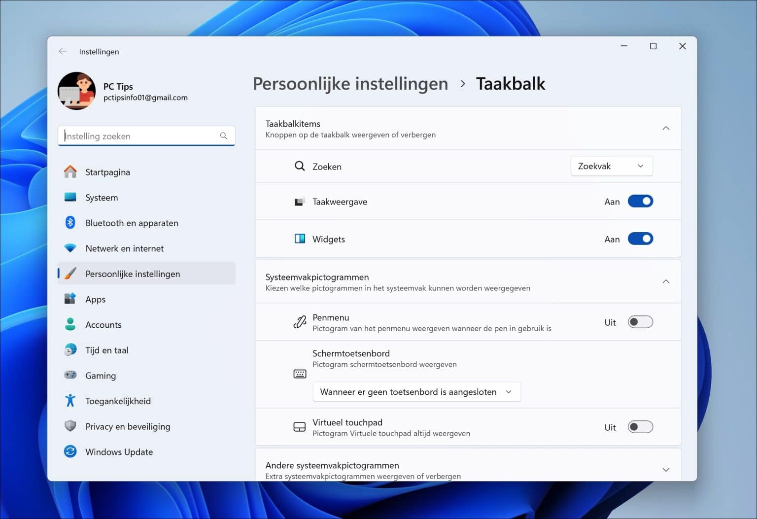Collapse the Taakbalkitems section
This screenshot has height=519, width=757.
pos(666,128)
